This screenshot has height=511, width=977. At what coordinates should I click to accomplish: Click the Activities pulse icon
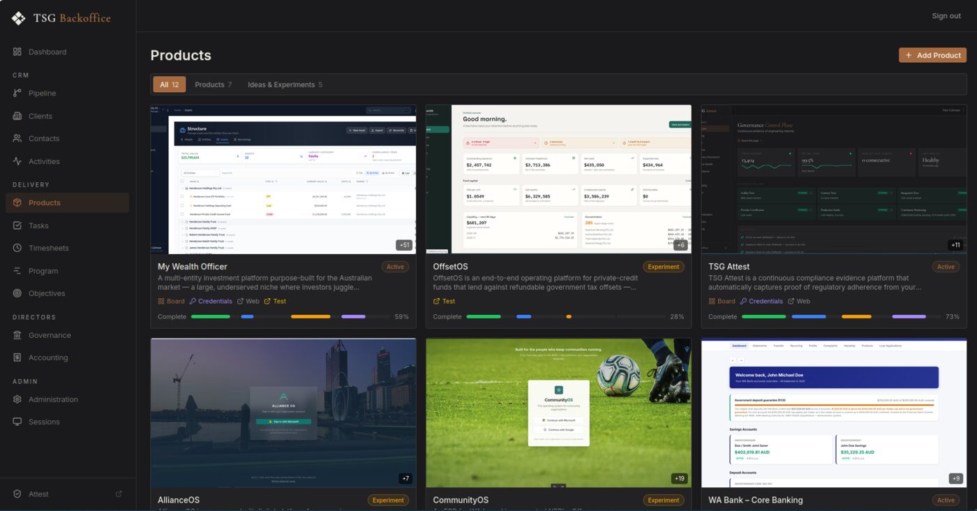(x=17, y=161)
